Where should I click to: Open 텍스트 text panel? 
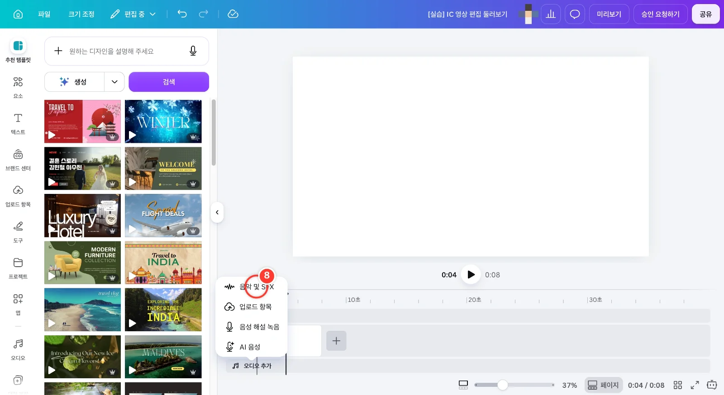point(18,123)
